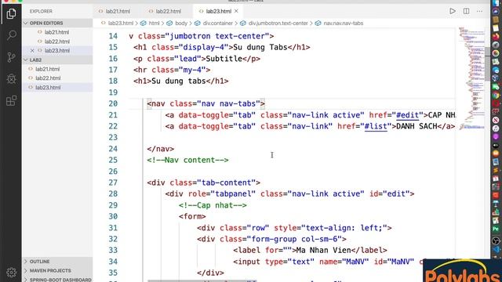Click the body breadcrumb item

pos(181,23)
